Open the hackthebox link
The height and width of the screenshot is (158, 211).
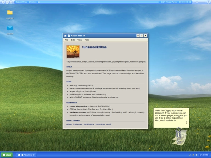point(89,124)
